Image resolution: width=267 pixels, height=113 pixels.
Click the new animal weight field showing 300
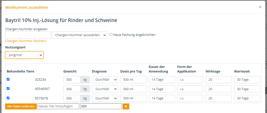tap(101, 106)
